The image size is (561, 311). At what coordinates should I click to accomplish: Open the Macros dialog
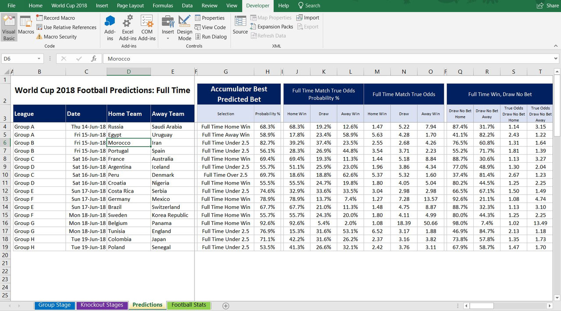coord(26,25)
